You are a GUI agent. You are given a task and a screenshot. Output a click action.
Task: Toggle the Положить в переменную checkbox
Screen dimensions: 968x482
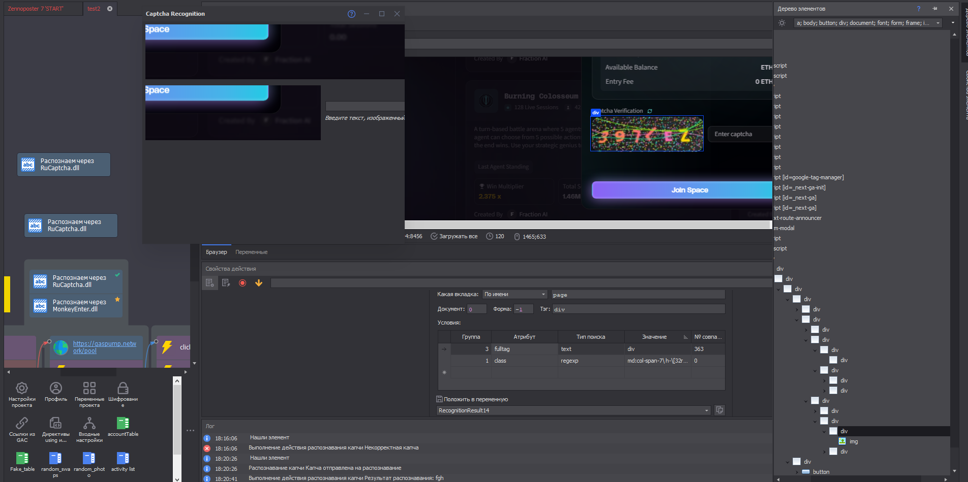pos(440,399)
